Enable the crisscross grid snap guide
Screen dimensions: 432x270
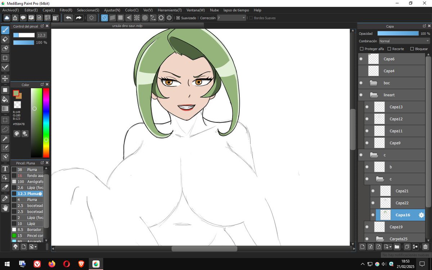point(121,18)
